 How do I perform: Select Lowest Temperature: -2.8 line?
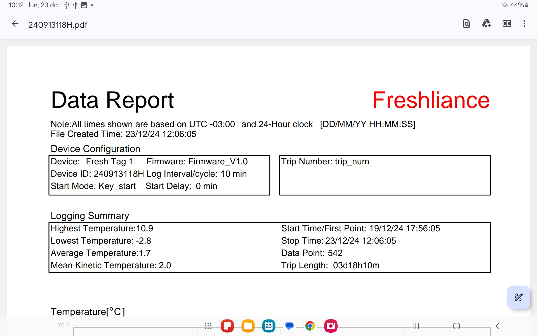101,241
